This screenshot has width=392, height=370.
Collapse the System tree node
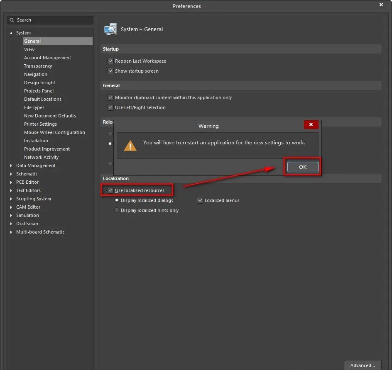(x=11, y=33)
